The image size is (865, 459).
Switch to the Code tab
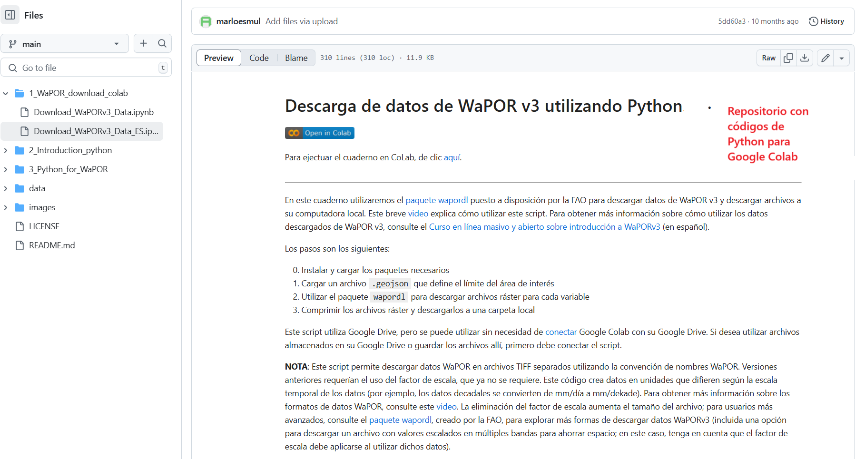click(259, 58)
